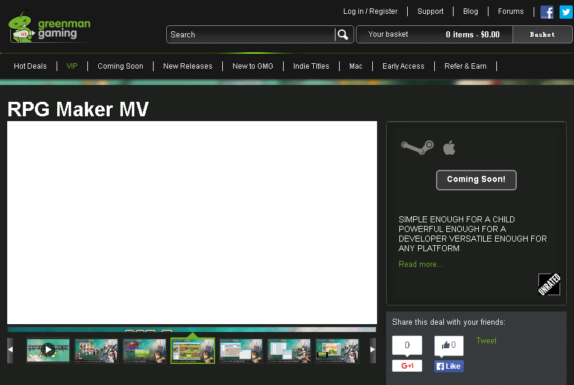Click the '0 items - $0.00' basket summary
This screenshot has width=574, height=385.
473,34
